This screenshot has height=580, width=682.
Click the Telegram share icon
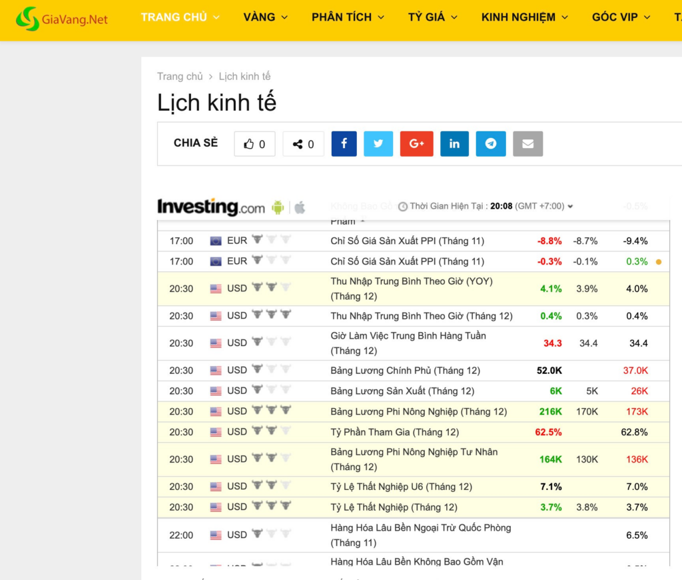tap(491, 144)
